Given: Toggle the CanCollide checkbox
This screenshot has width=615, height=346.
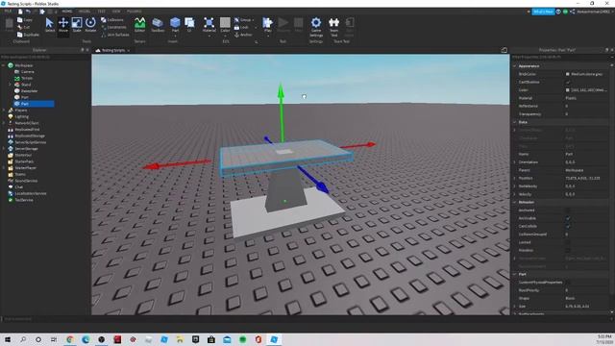Looking at the screenshot, I should coord(568,227).
